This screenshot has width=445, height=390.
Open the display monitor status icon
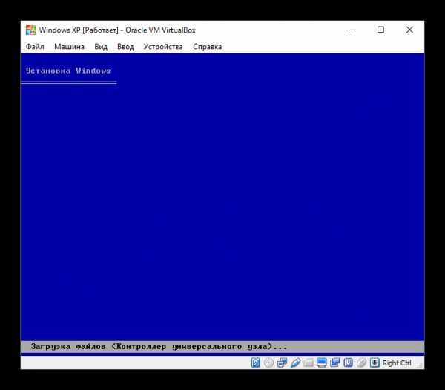click(x=321, y=363)
